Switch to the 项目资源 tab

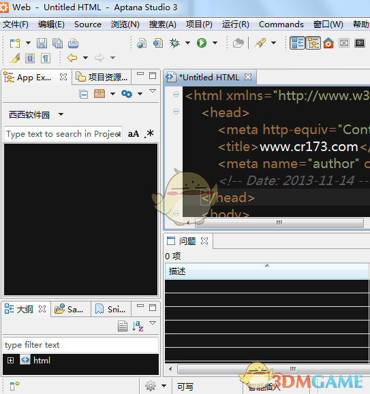click(x=102, y=78)
